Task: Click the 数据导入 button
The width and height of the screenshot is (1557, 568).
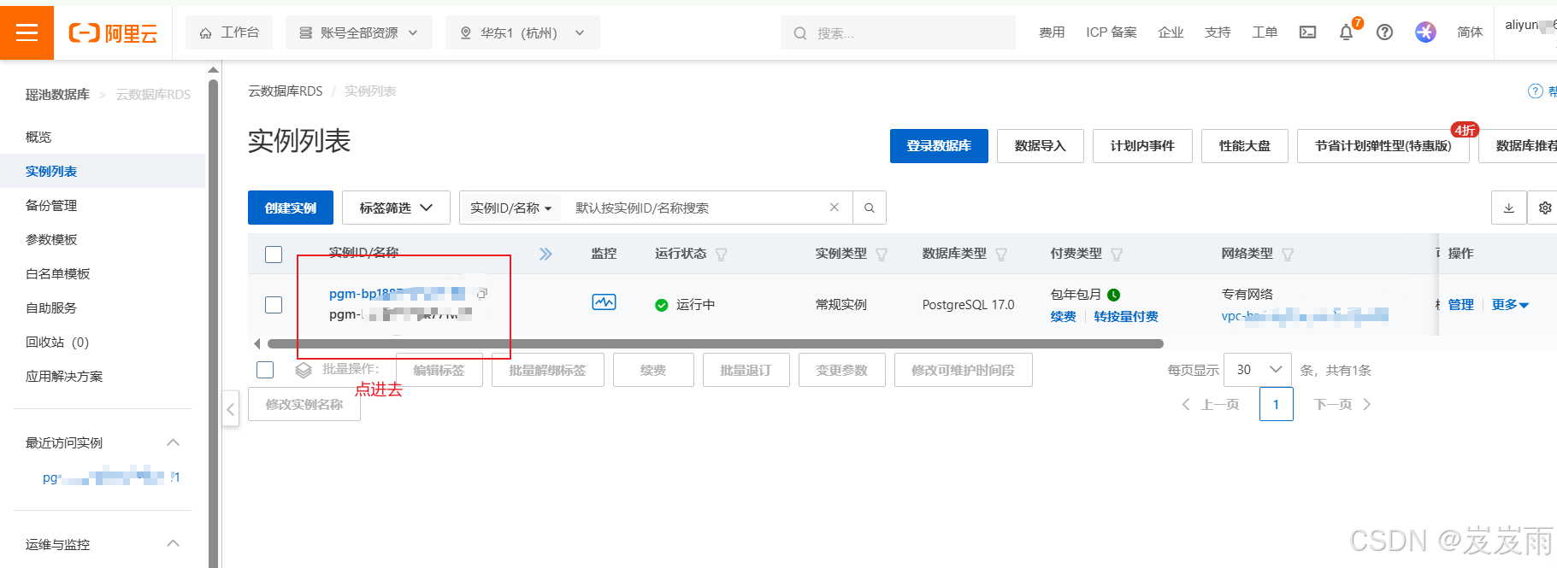Action: point(1041,146)
